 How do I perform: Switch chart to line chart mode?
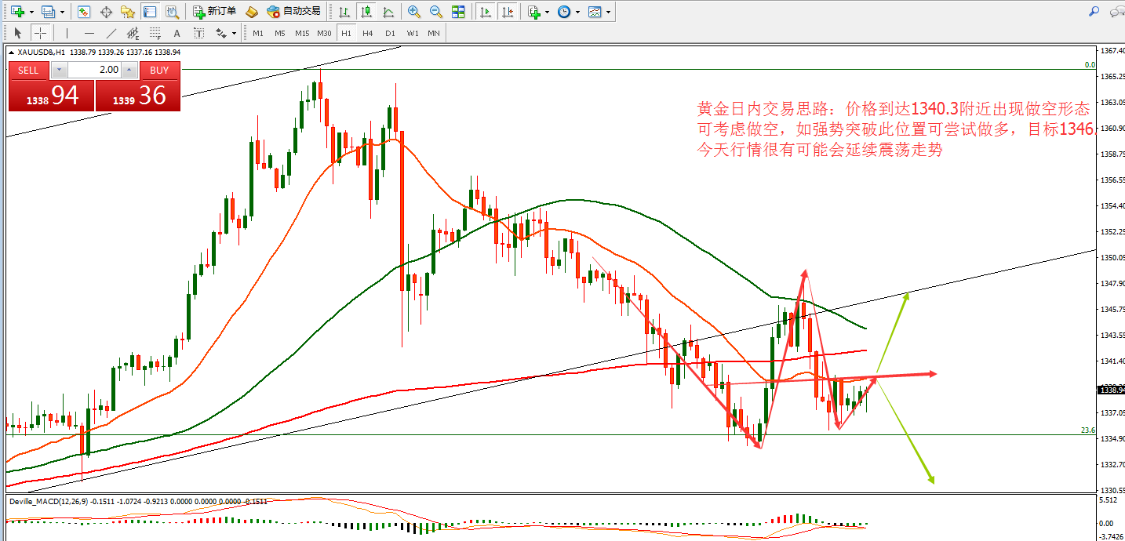click(388, 12)
